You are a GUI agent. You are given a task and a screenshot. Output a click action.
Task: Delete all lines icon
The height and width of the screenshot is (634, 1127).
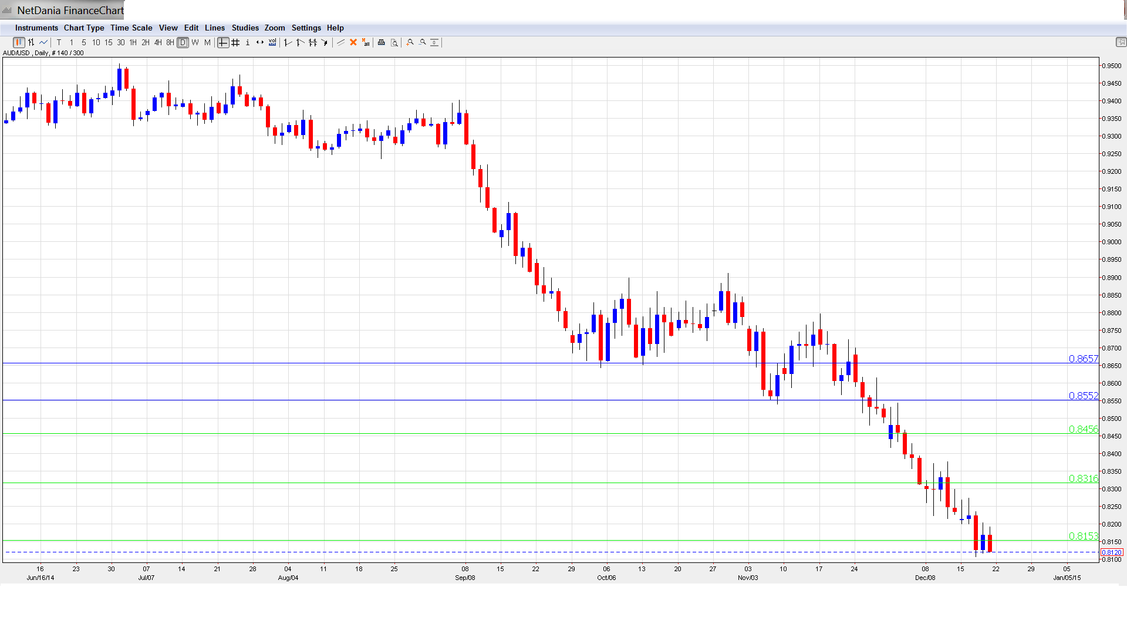(366, 42)
